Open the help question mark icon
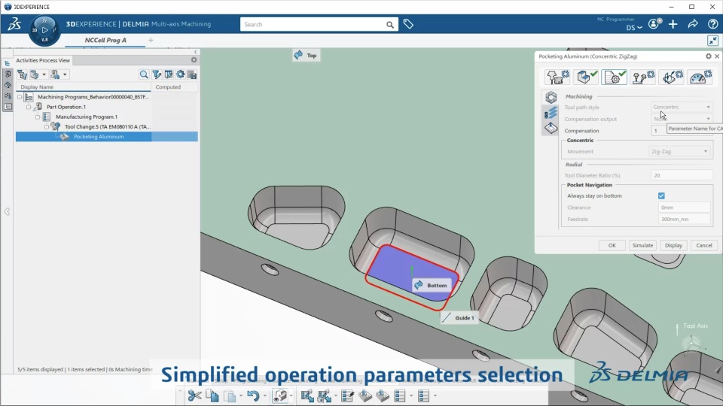The width and height of the screenshot is (723, 406). tap(713, 24)
